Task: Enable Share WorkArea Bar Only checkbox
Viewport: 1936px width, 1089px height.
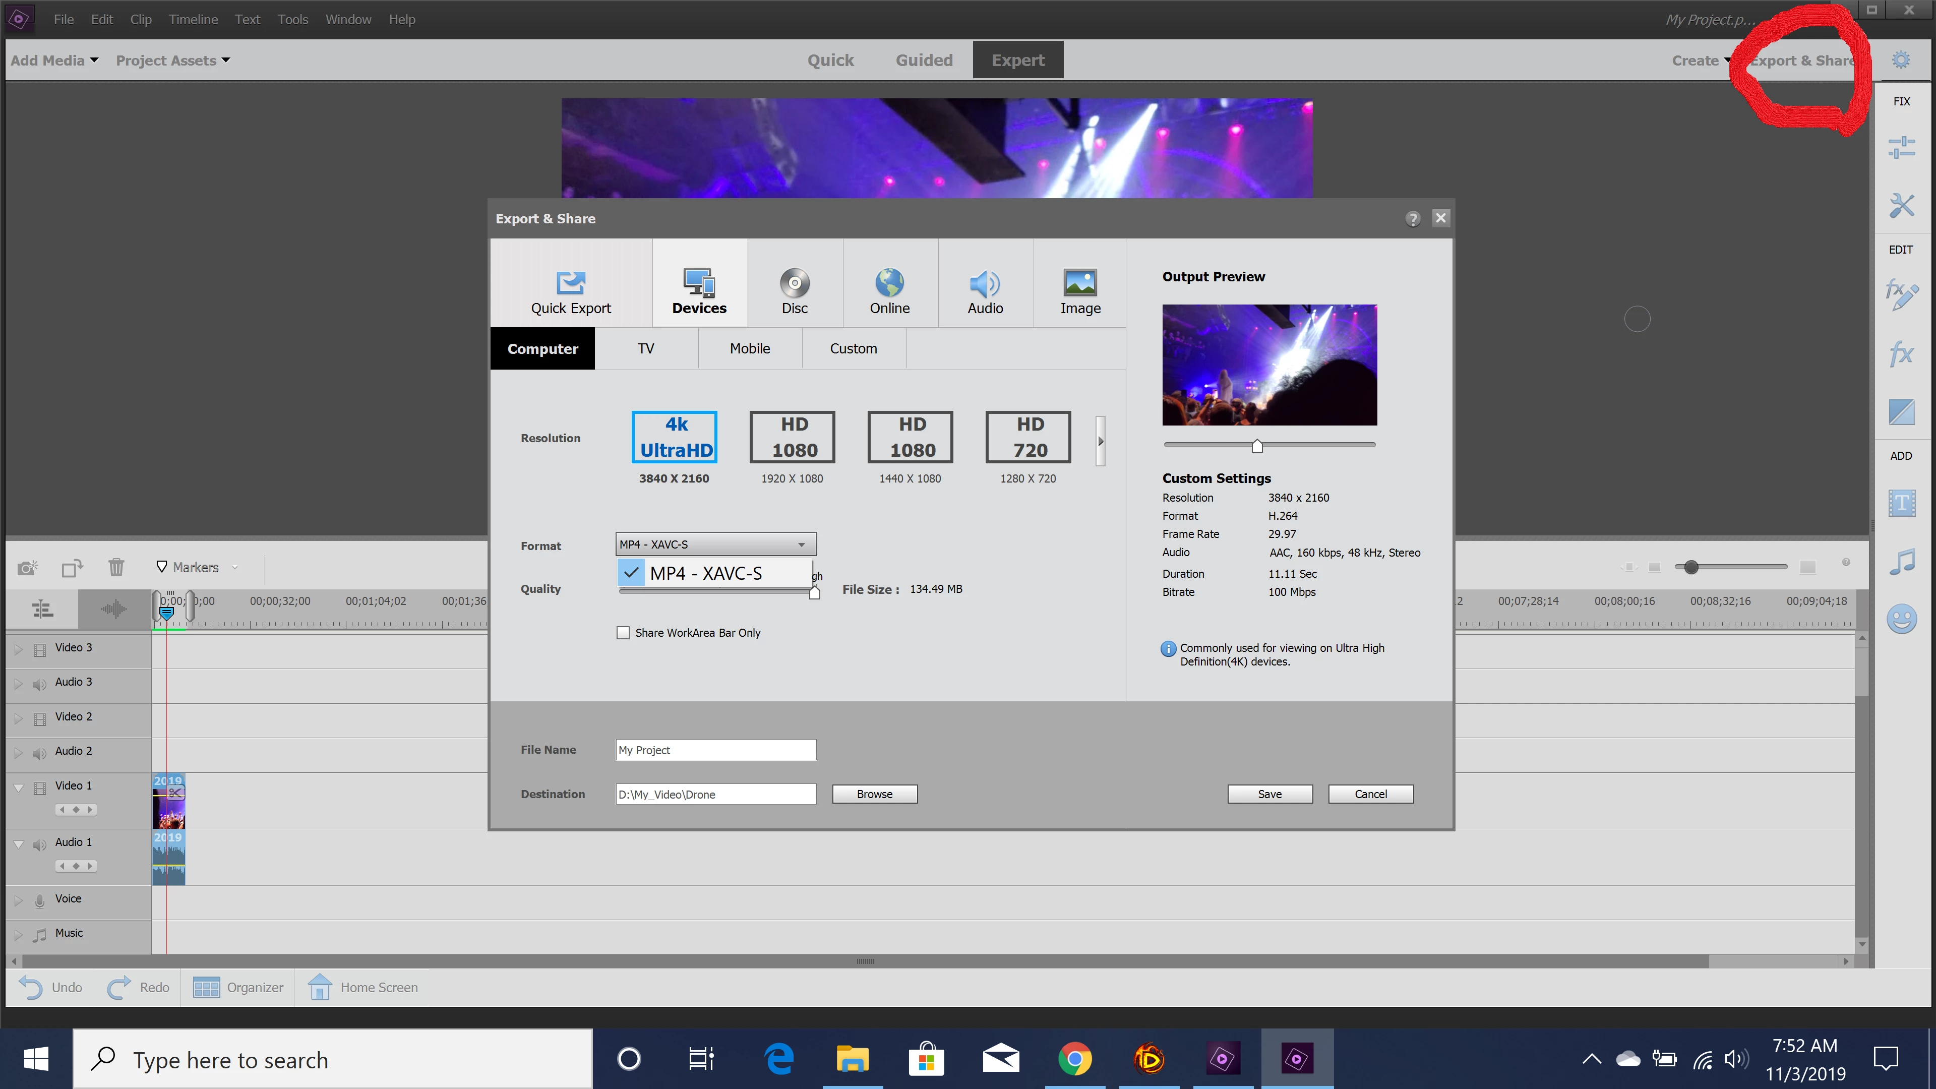Action: [623, 633]
